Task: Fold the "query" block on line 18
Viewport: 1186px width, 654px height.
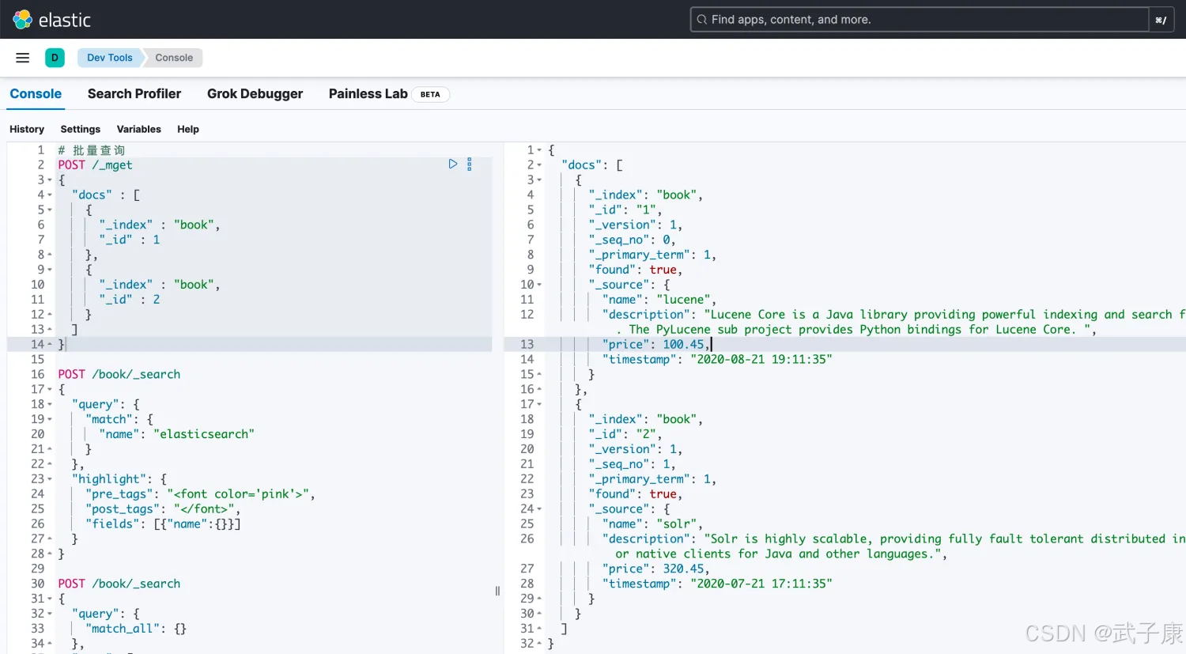Action: coord(50,404)
